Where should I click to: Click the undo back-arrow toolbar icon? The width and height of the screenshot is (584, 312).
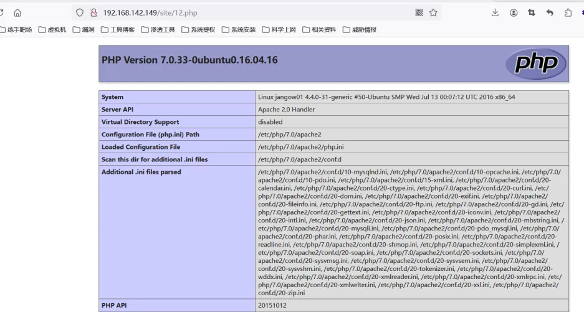pyautogui.click(x=550, y=12)
